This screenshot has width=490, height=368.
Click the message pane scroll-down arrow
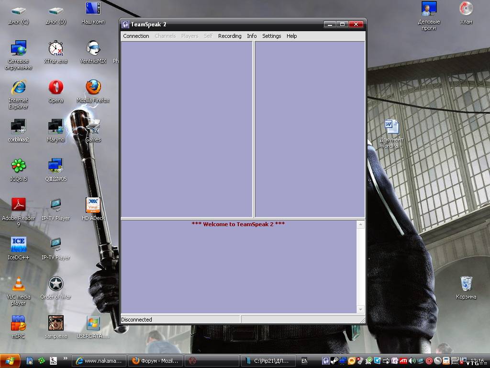click(360, 309)
